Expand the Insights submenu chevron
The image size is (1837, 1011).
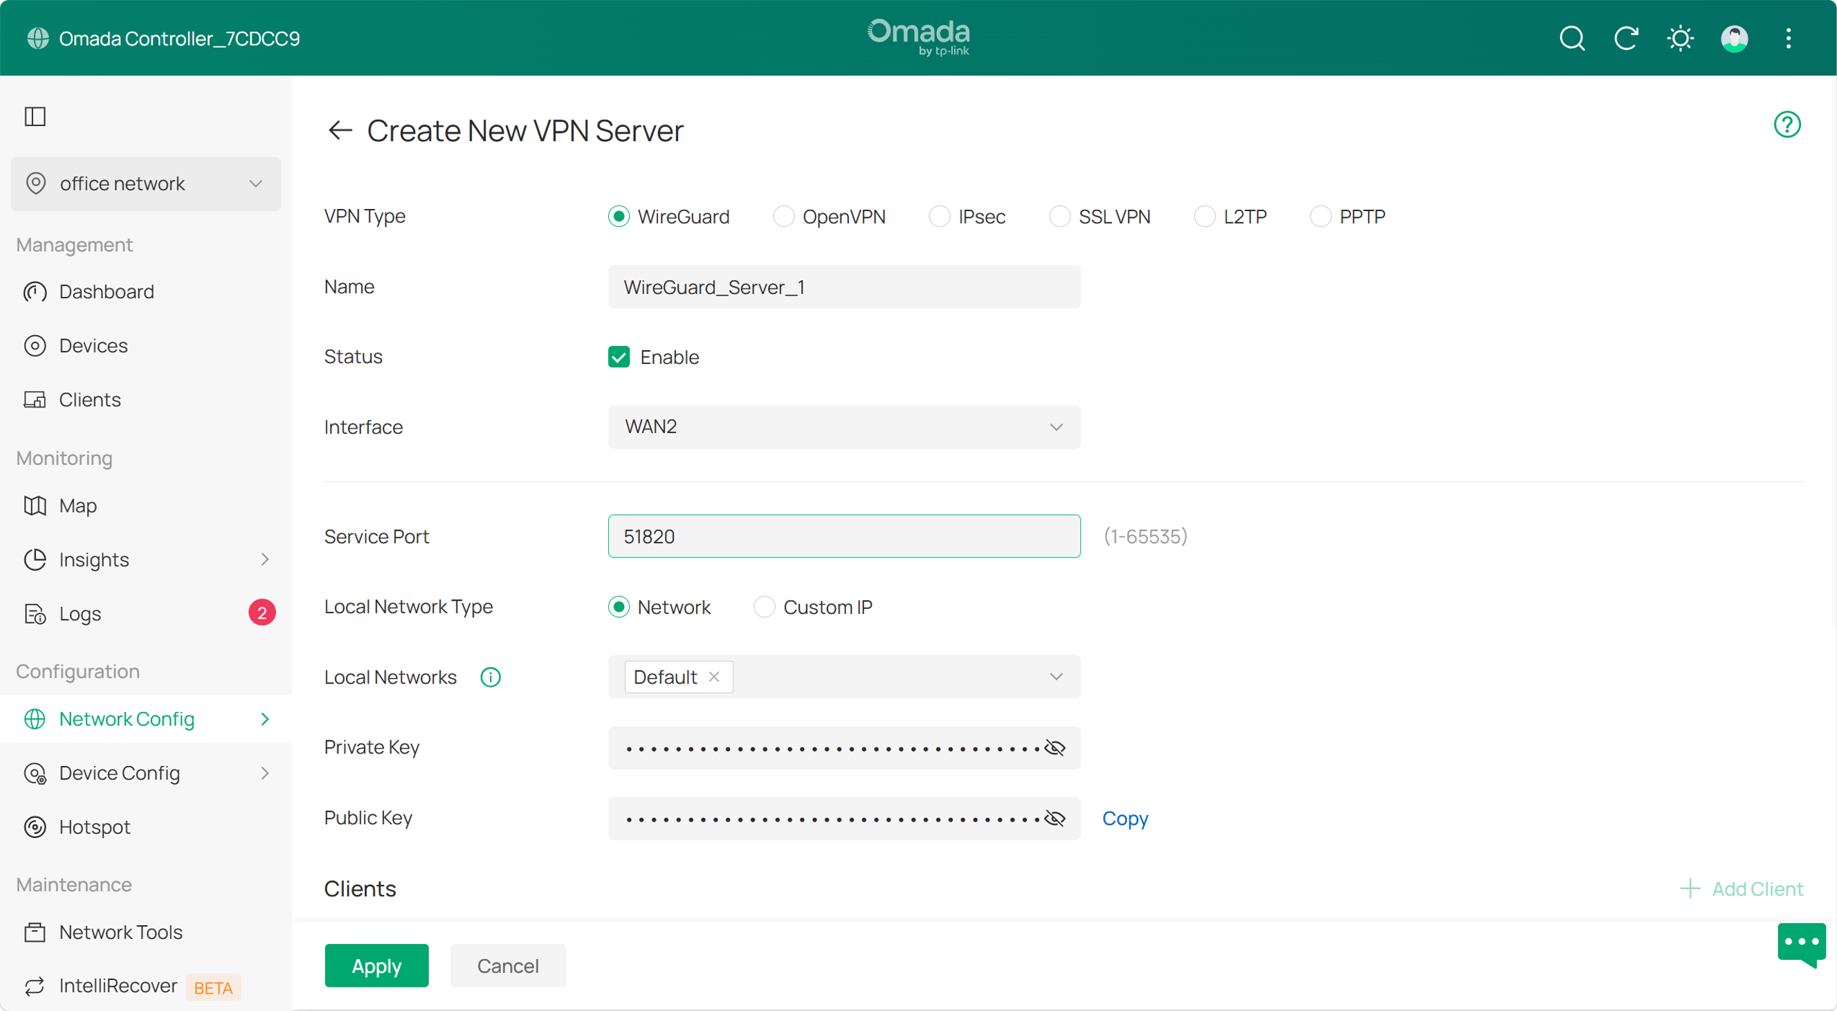point(264,560)
